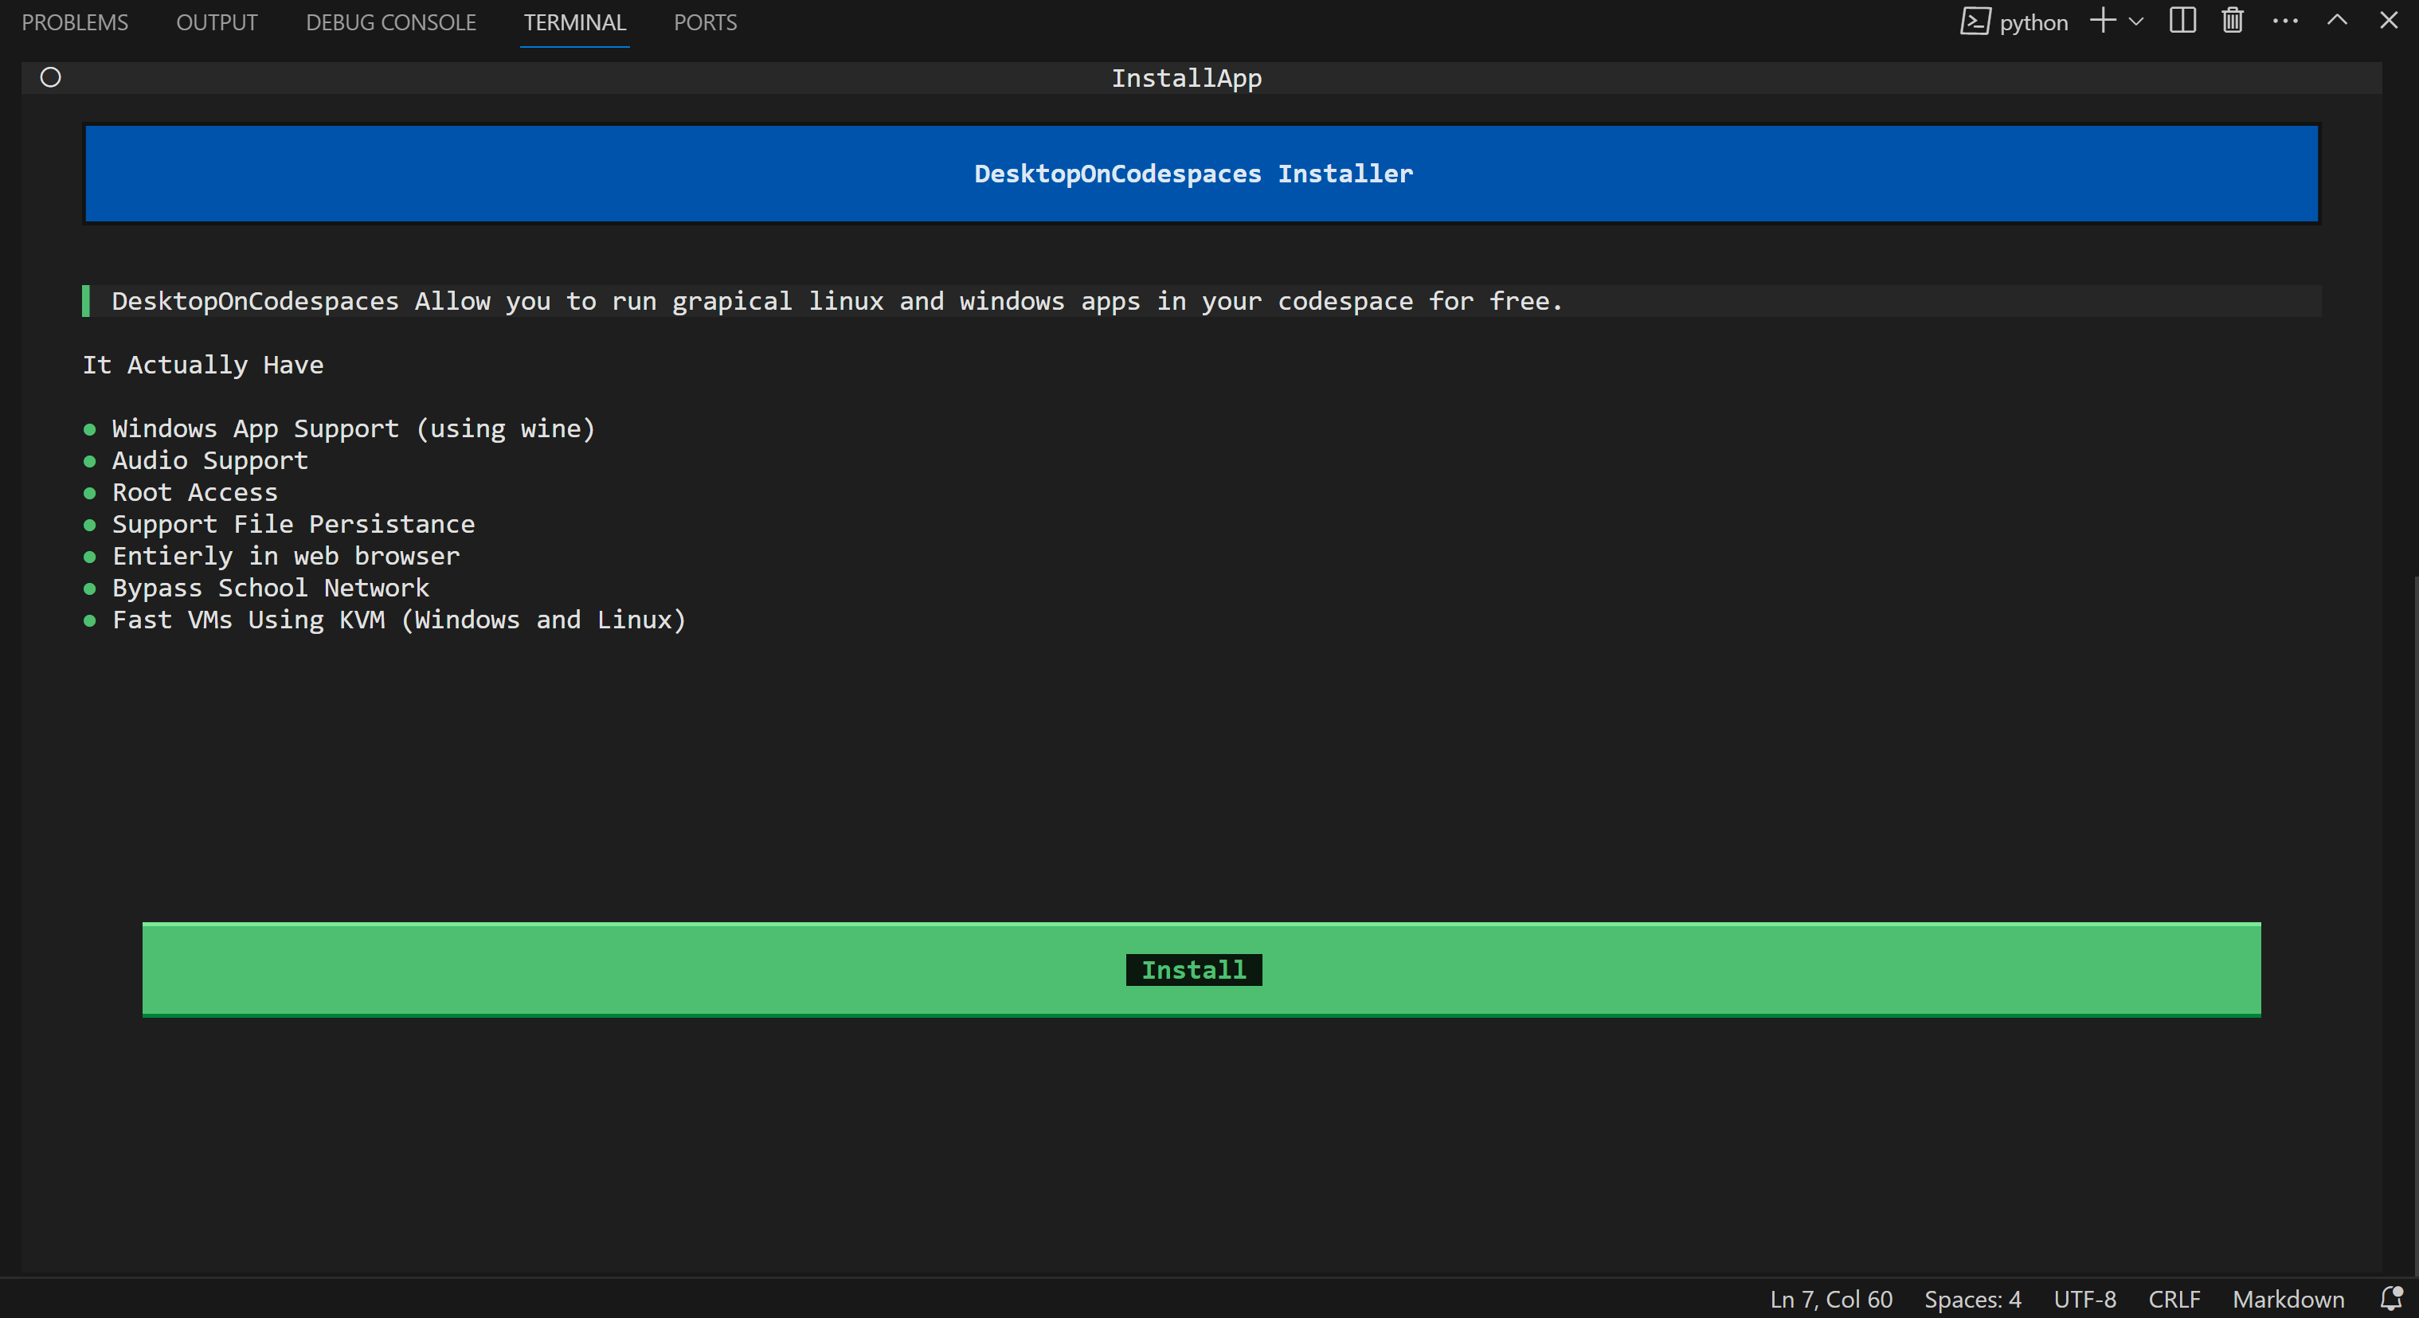Viewport: 2419px width, 1318px height.
Task: Open launch profile dropdown chevron
Action: [2135, 22]
